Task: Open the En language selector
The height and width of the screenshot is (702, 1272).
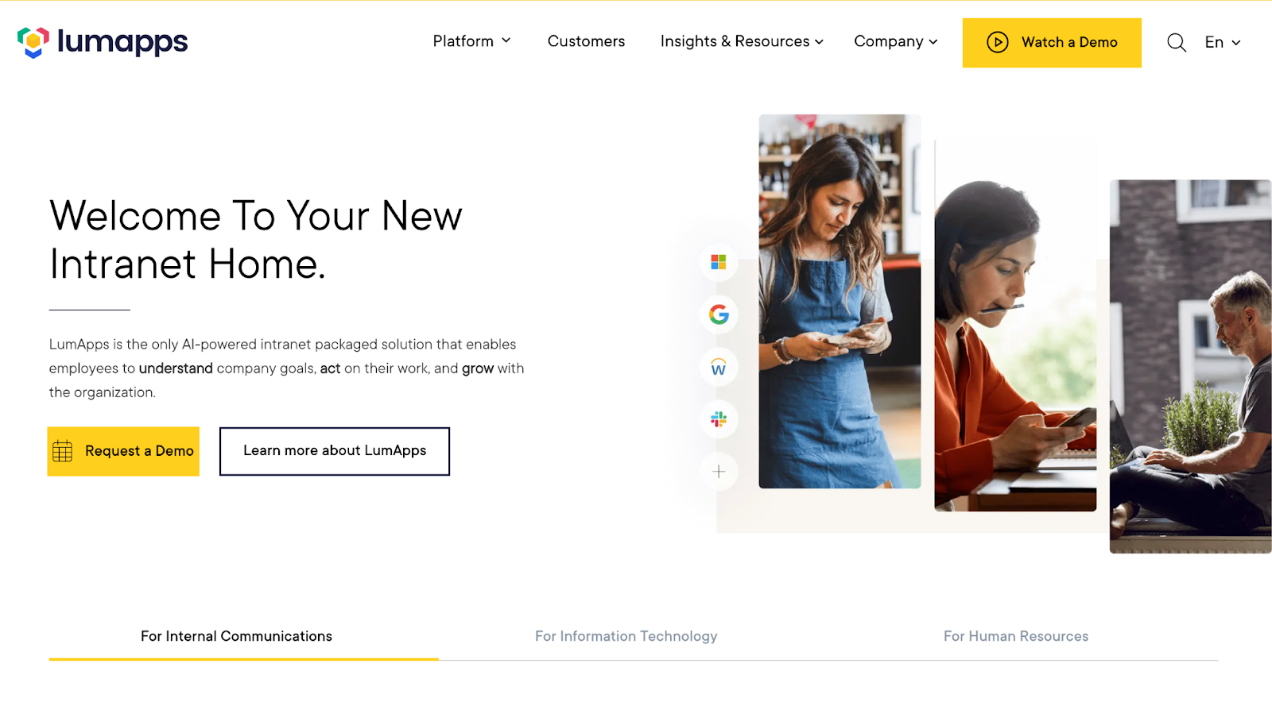Action: click(1223, 42)
